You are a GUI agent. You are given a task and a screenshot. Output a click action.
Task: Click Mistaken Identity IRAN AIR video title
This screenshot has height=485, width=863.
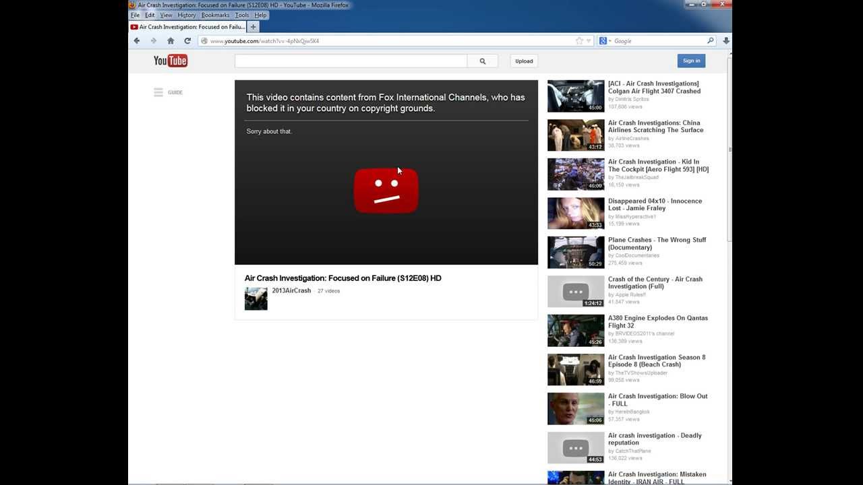pyautogui.click(x=657, y=478)
